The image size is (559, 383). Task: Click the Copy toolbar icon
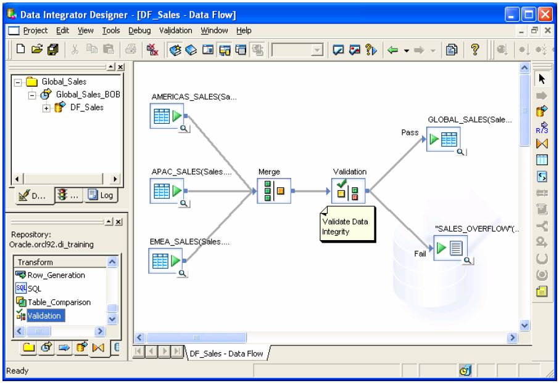coord(92,49)
